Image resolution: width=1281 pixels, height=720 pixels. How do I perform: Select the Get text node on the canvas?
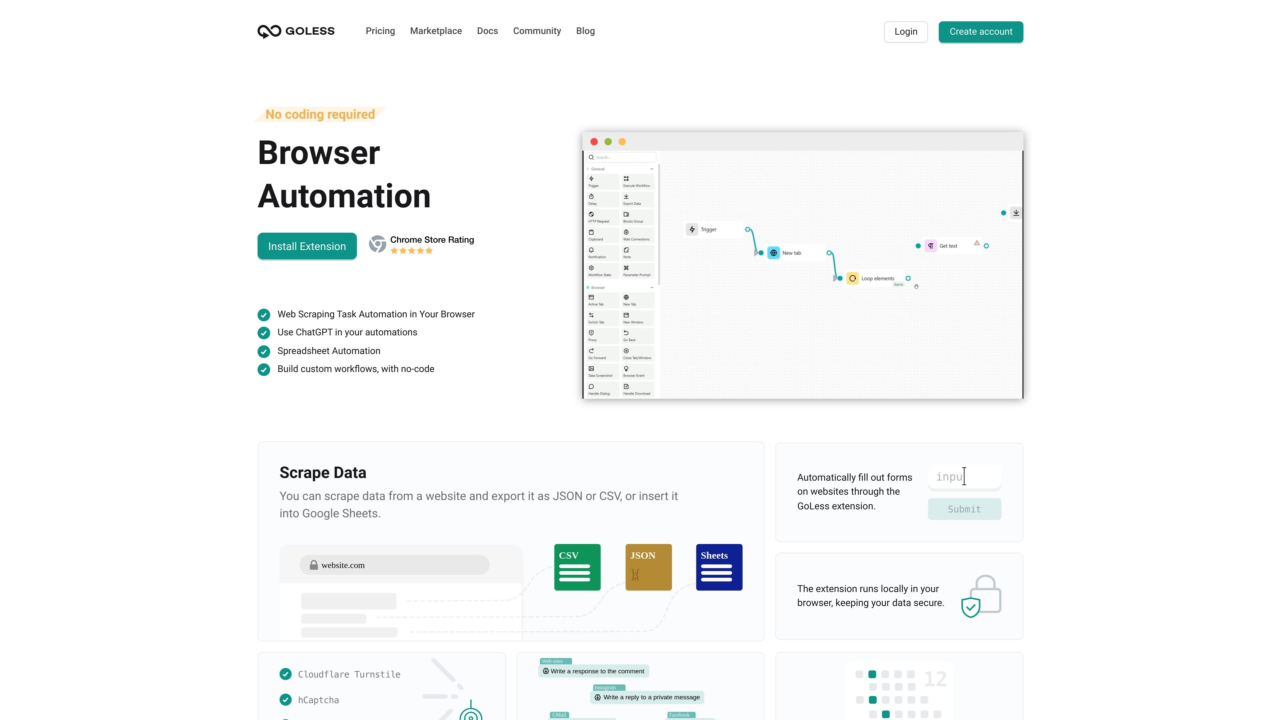click(952, 246)
